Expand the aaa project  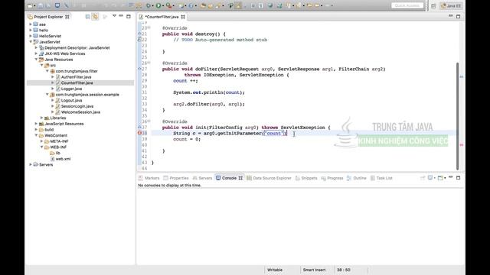[x=31, y=24]
